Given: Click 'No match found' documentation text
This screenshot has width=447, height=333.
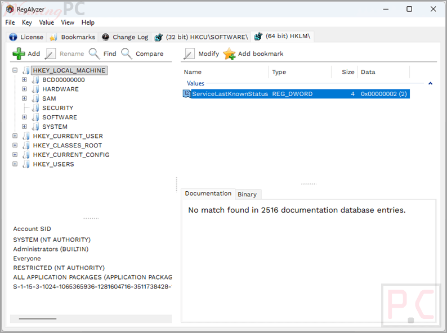Looking at the screenshot, I should 297,210.
